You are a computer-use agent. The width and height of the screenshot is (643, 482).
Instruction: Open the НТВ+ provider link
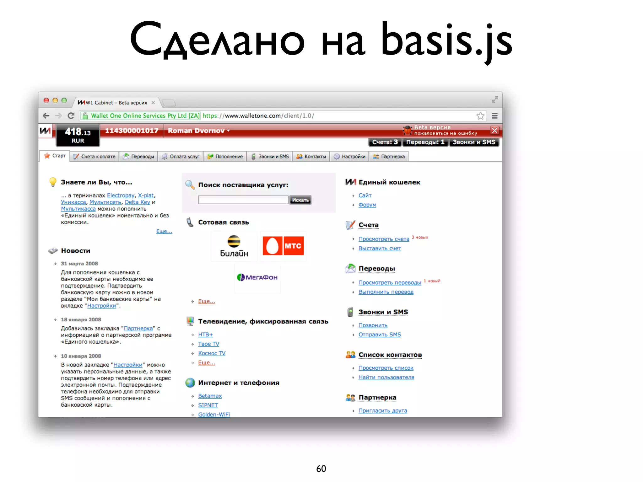pos(206,335)
